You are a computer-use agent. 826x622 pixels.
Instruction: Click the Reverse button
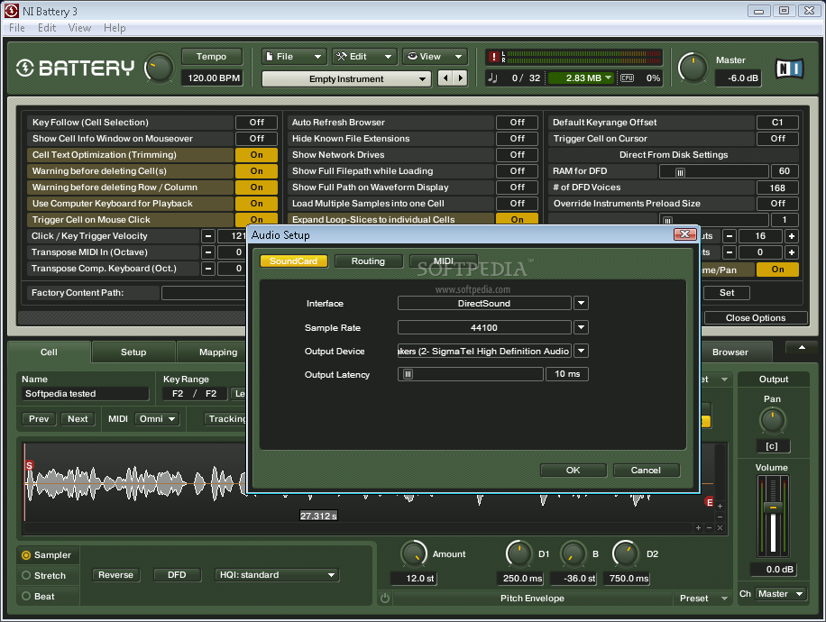coord(116,575)
